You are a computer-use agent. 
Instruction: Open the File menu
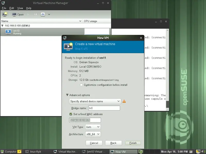[4, 8]
